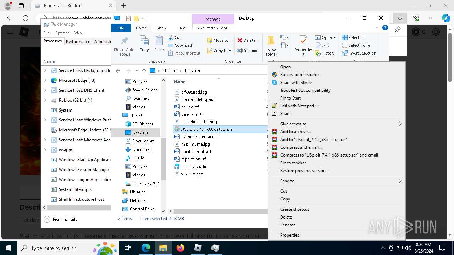Select Create shortcut in context menu

tap(294, 209)
